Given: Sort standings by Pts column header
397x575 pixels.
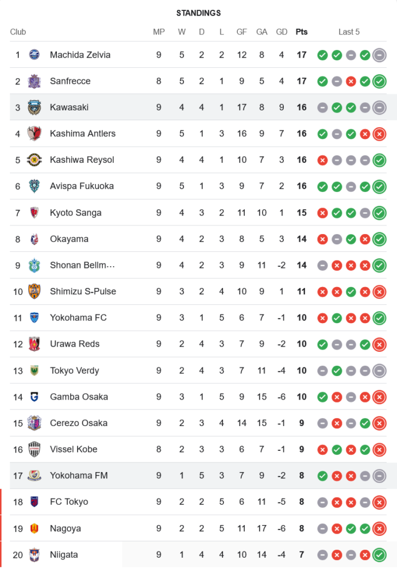Looking at the screenshot, I should (302, 32).
